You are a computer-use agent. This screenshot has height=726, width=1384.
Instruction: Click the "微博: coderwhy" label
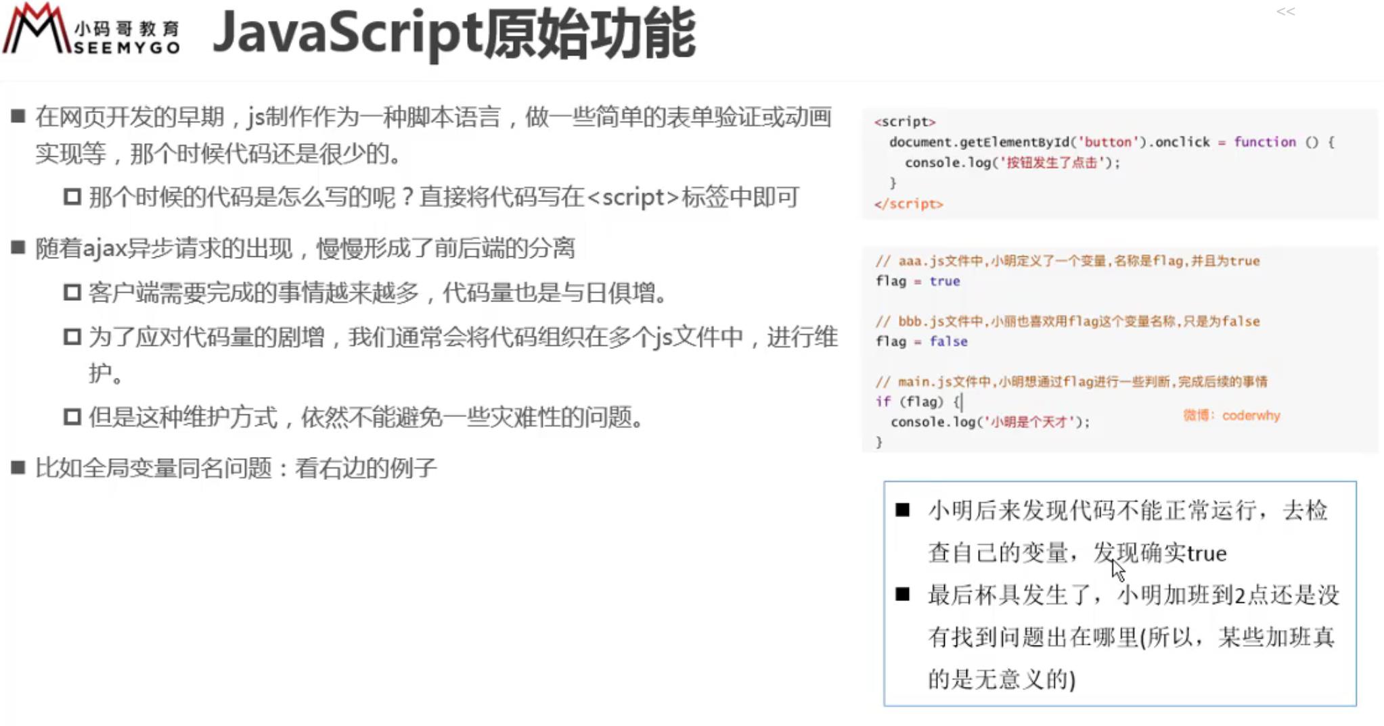coord(1232,415)
